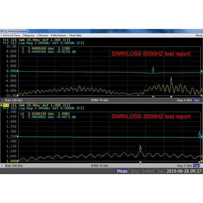
Task: Select yellow marker 1 on lower SWR trace
Action: point(140,148)
